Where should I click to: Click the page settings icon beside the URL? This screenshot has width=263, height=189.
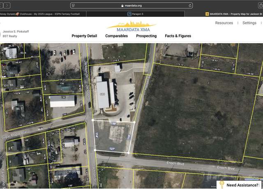73,5
